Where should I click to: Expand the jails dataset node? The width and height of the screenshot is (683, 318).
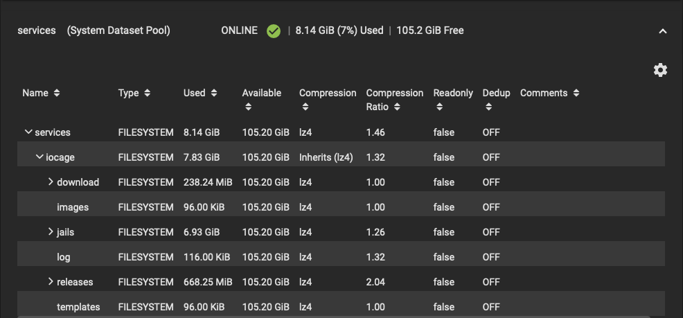pos(51,232)
